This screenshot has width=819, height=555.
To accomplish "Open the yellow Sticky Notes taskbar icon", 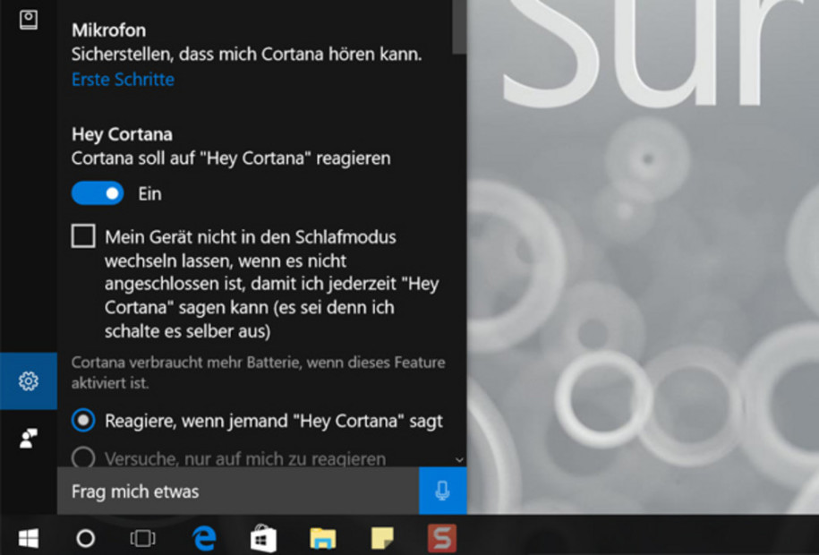I will 382,538.
